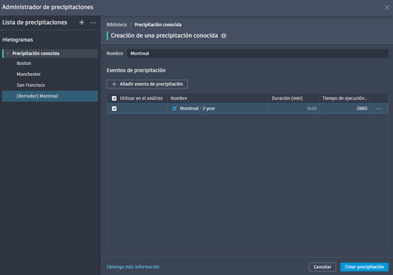
Task: Select the (Borrador) Montreal entry
Action: pyautogui.click(x=50, y=96)
